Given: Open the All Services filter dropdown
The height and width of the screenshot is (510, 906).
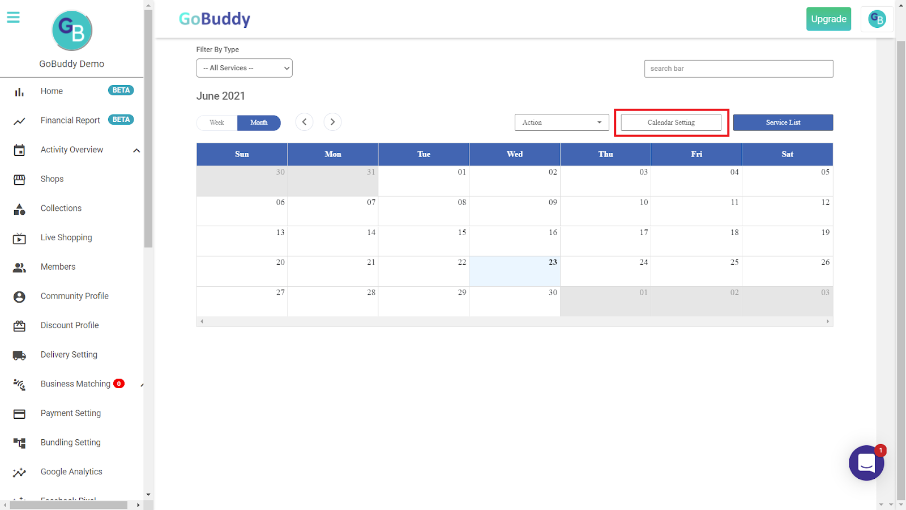Looking at the screenshot, I should tap(245, 68).
